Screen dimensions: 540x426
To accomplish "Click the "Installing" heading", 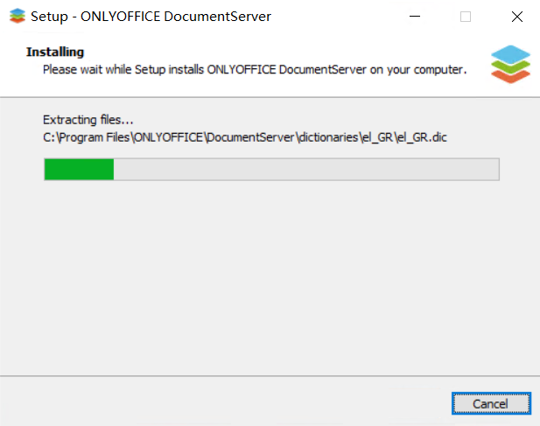I will 55,52.
